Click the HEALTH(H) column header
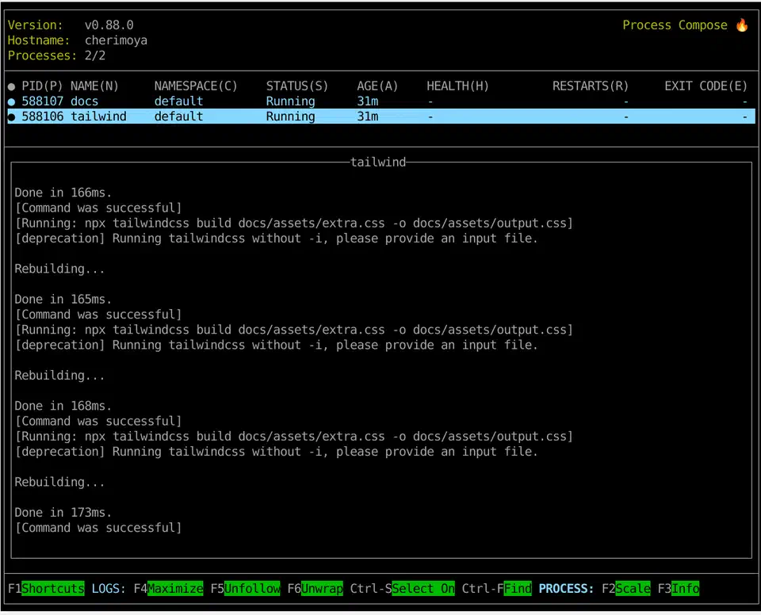761x615 pixels. tap(457, 86)
